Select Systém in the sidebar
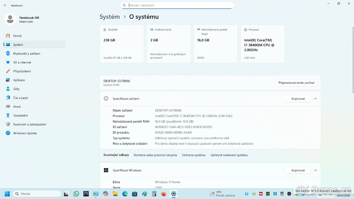 point(35,45)
